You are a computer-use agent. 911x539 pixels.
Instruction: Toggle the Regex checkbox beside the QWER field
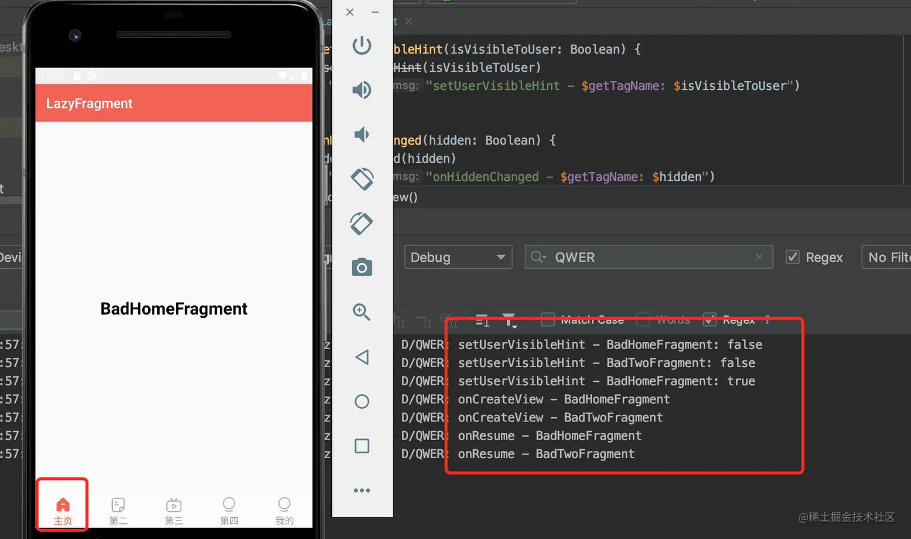coord(793,257)
